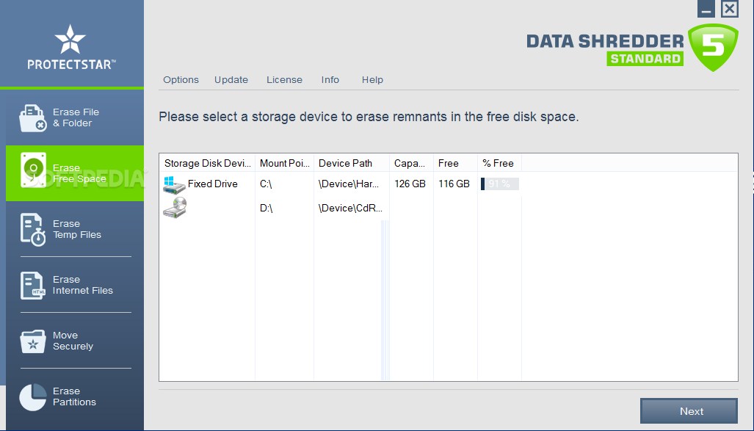This screenshot has height=431, width=754.
Task: Click the 'Erase Temp Files' label
Action: pyautogui.click(x=77, y=229)
